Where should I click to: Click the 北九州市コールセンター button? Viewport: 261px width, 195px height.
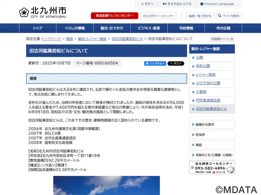coord(159,16)
